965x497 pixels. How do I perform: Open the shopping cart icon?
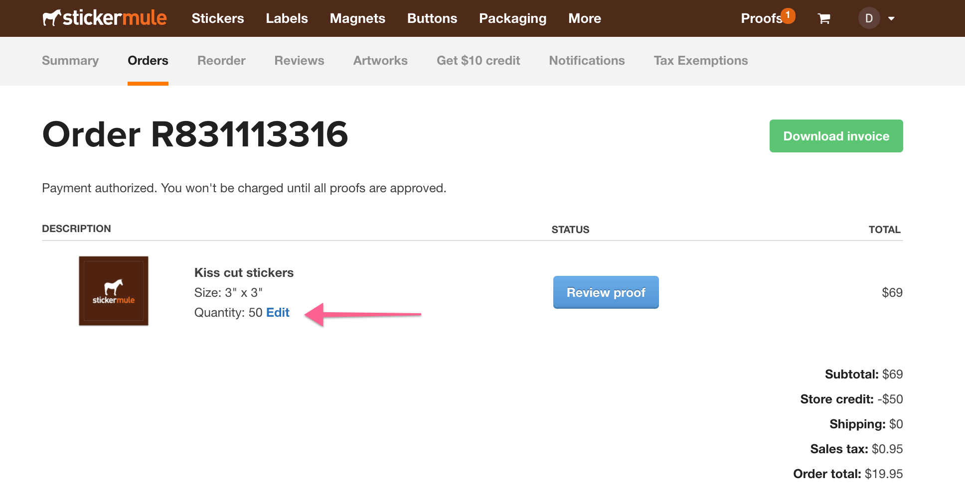click(824, 18)
